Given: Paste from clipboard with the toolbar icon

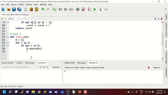Looking at the screenshot, I should point(36,9).
